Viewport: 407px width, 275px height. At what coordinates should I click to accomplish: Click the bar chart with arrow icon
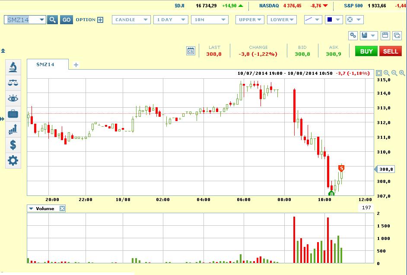tap(13, 129)
